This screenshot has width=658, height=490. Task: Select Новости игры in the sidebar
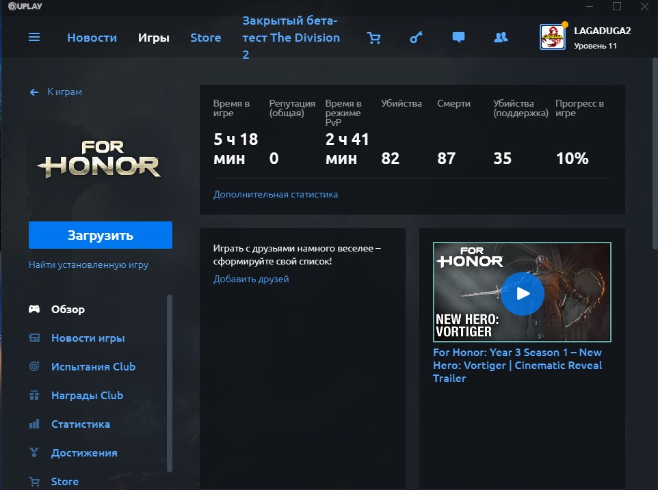click(x=88, y=338)
